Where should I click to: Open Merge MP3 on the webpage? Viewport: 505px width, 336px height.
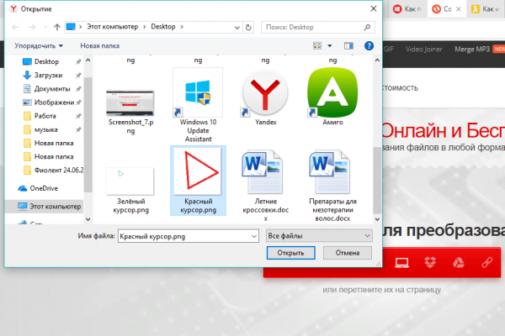coord(472,50)
